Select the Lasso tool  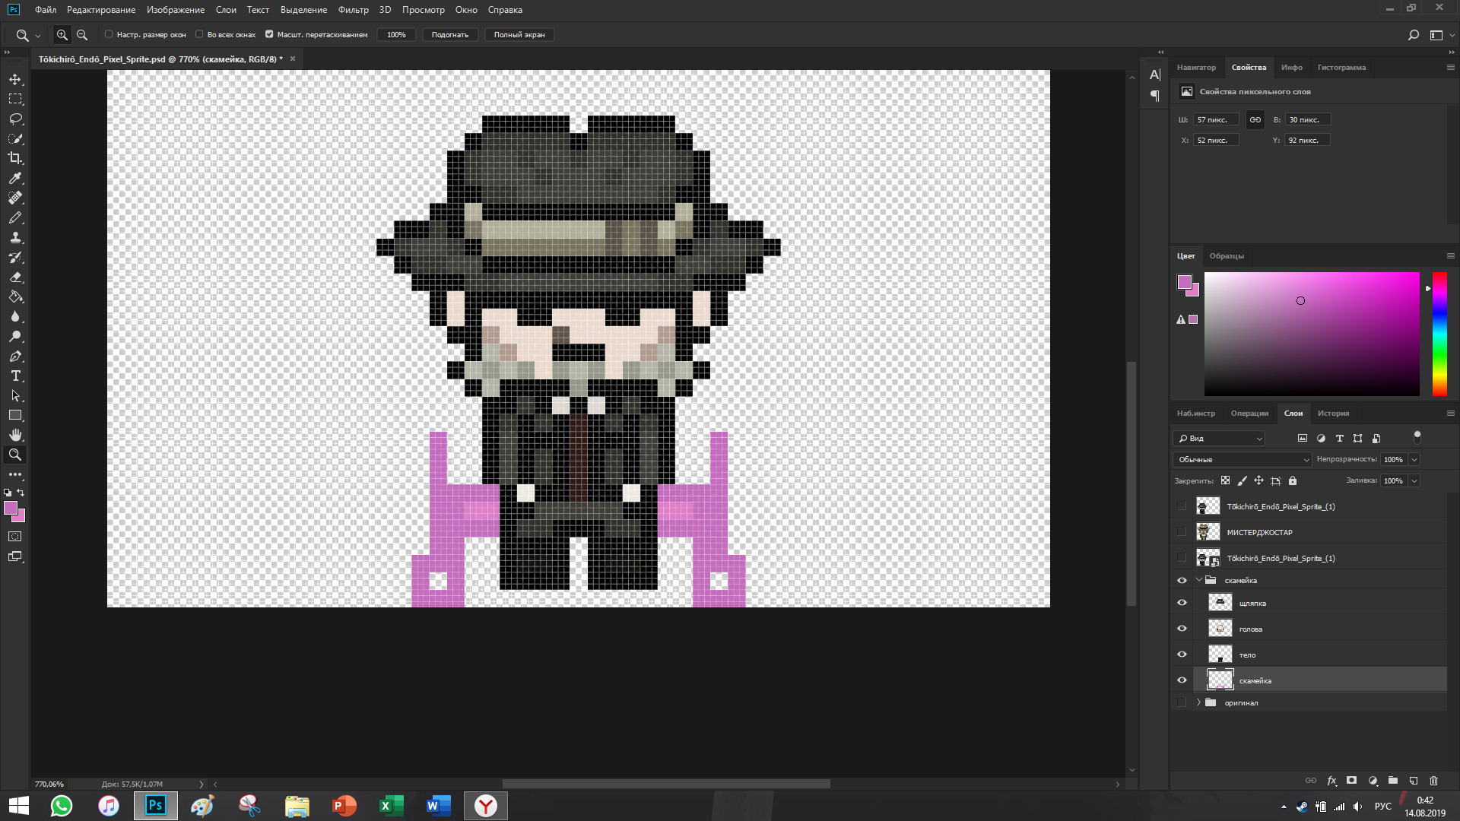click(x=15, y=119)
